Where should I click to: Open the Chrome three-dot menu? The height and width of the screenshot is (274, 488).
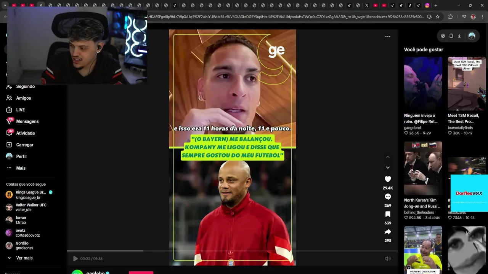pos(482,17)
